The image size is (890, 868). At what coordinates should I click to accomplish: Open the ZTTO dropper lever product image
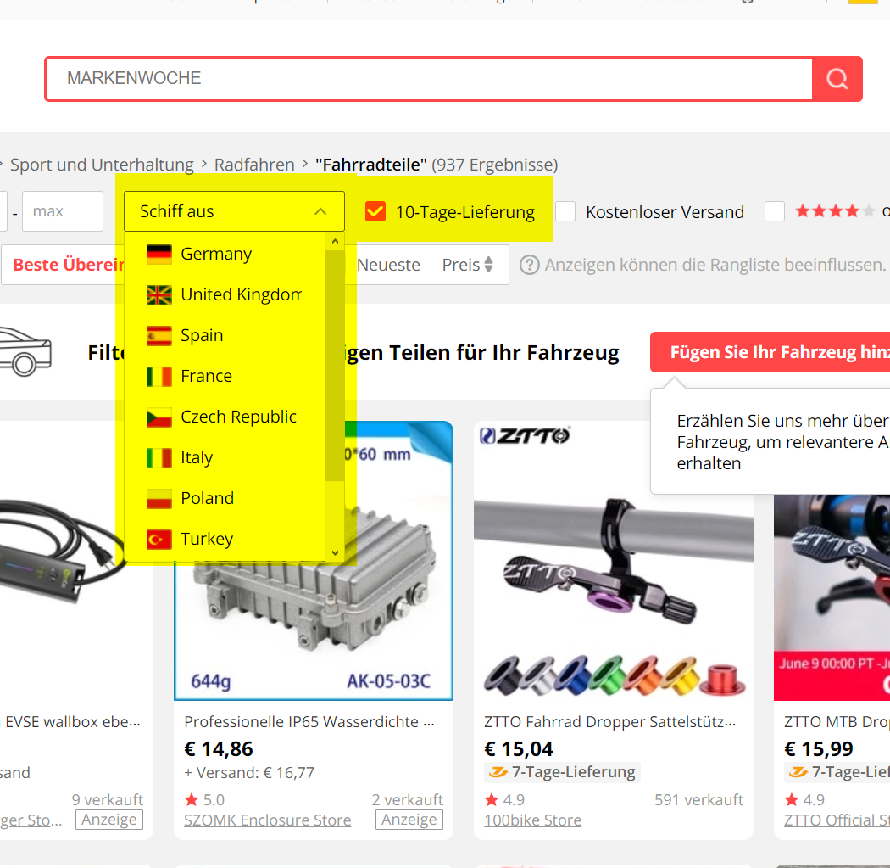pyautogui.click(x=614, y=561)
